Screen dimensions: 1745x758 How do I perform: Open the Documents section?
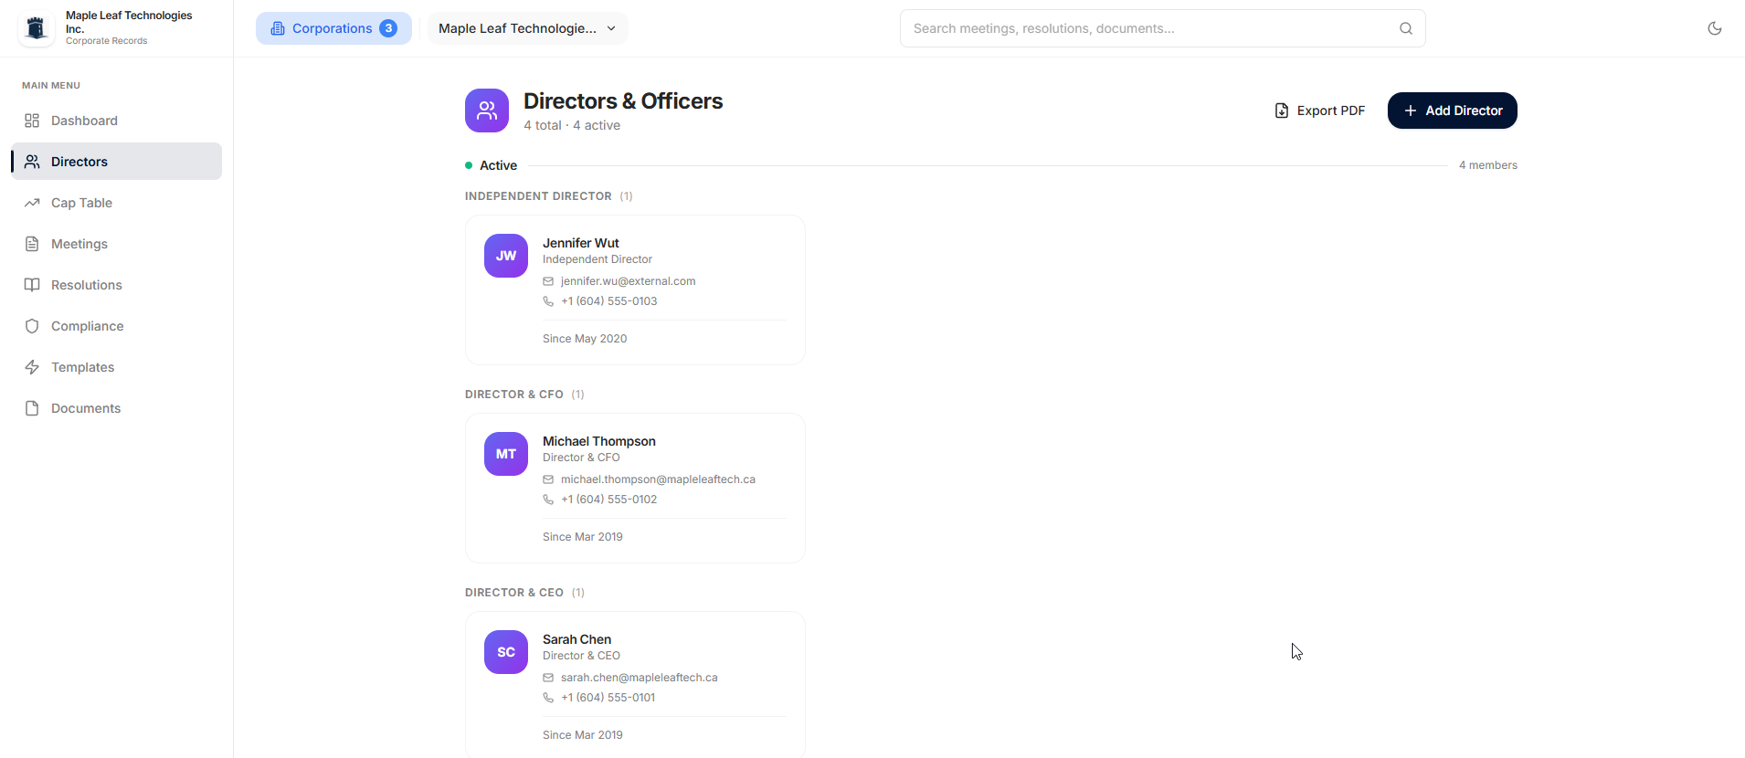pos(116,408)
